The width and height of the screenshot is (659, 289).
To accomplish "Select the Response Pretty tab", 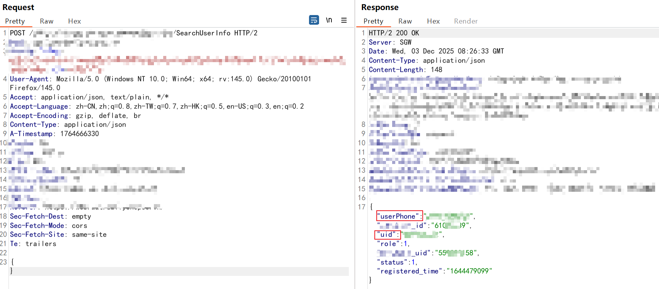I will tap(373, 21).
